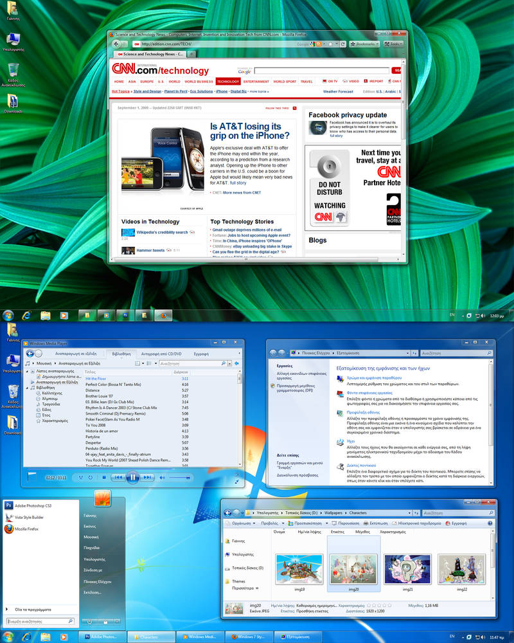This screenshot has height=643, width=514.
Task: Click the screen saver icon in Personalization
Action: point(340,413)
